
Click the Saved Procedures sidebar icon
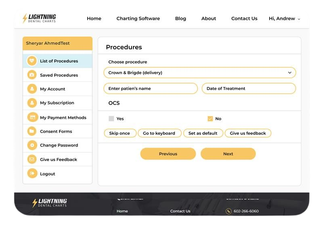click(x=31, y=75)
